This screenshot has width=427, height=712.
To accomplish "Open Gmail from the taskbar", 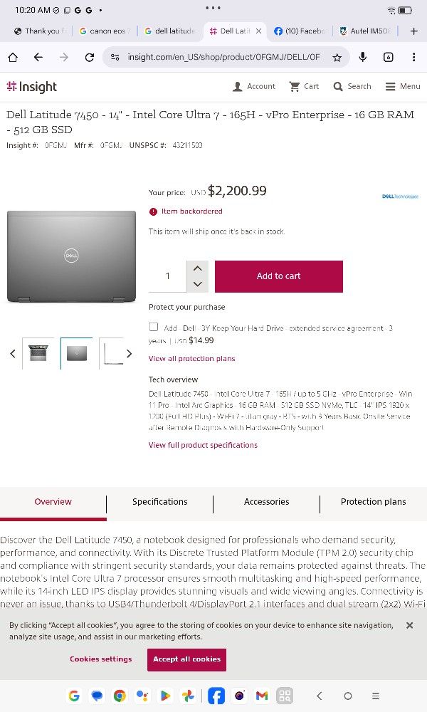I will 262,696.
